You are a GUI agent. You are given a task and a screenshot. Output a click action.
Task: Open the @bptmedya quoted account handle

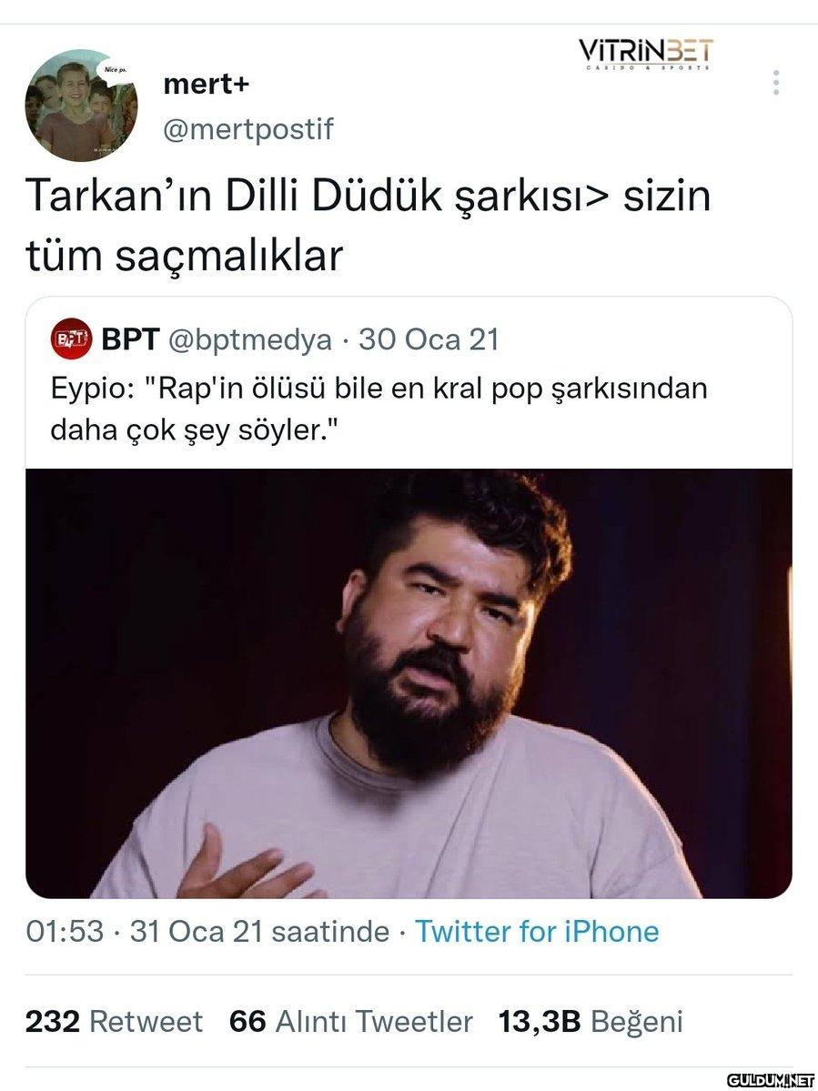[x=250, y=339]
